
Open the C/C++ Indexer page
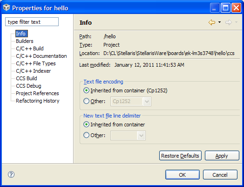click(x=34, y=71)
